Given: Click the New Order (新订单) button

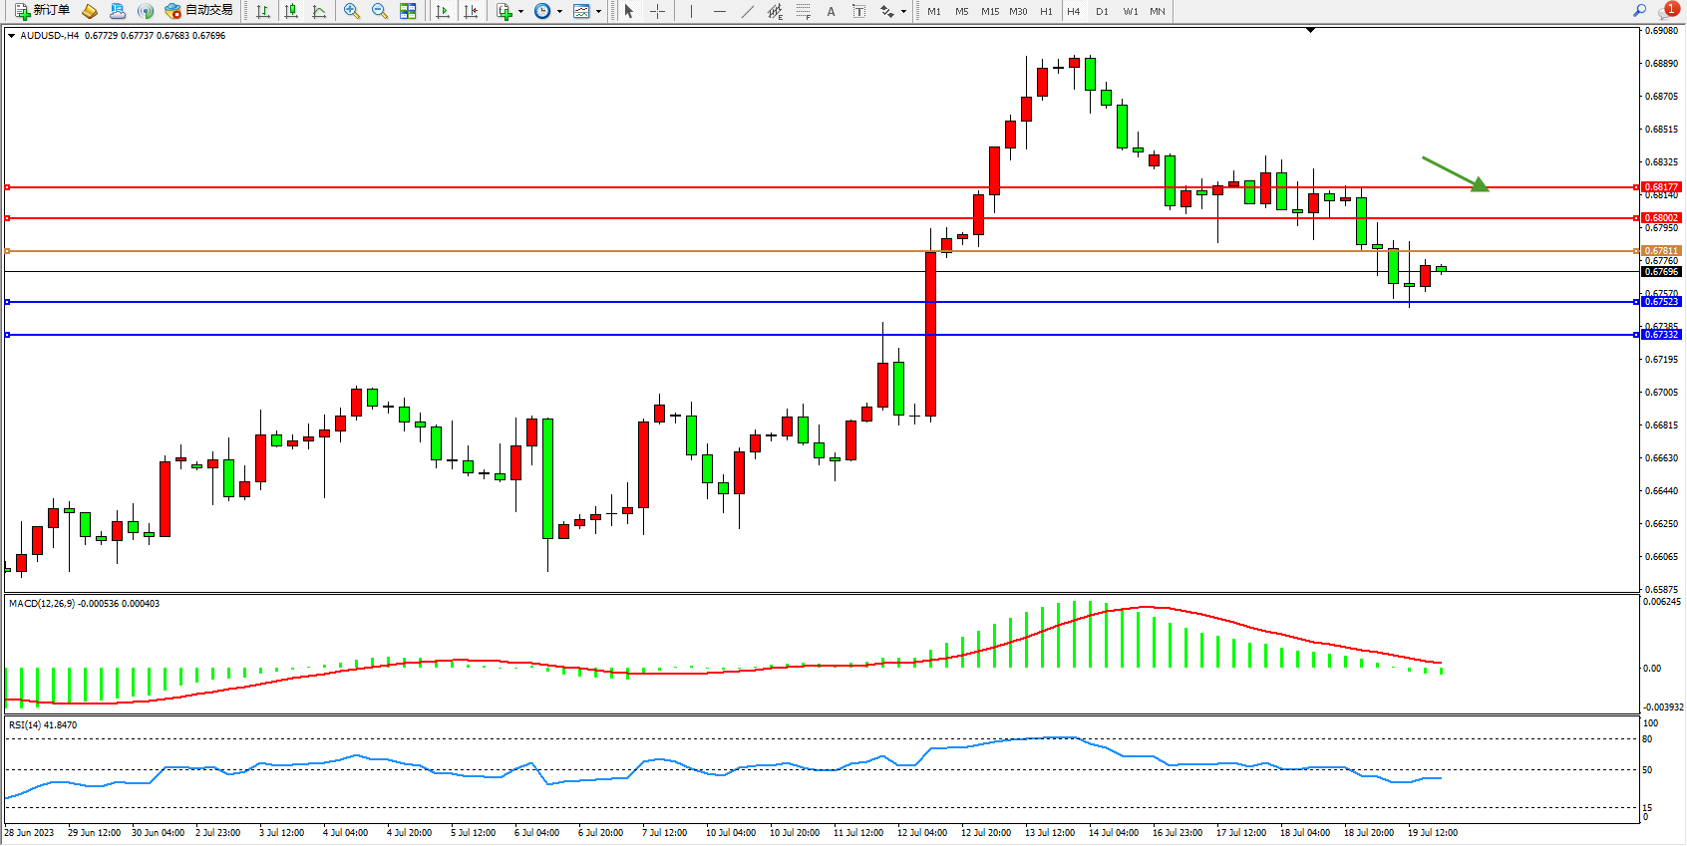Looking at the screenshot, I should [42, 11].
